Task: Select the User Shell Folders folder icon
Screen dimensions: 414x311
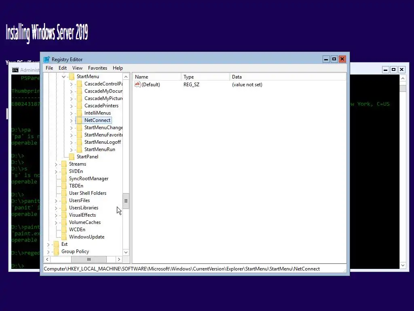Action: (x=64, y=193)
